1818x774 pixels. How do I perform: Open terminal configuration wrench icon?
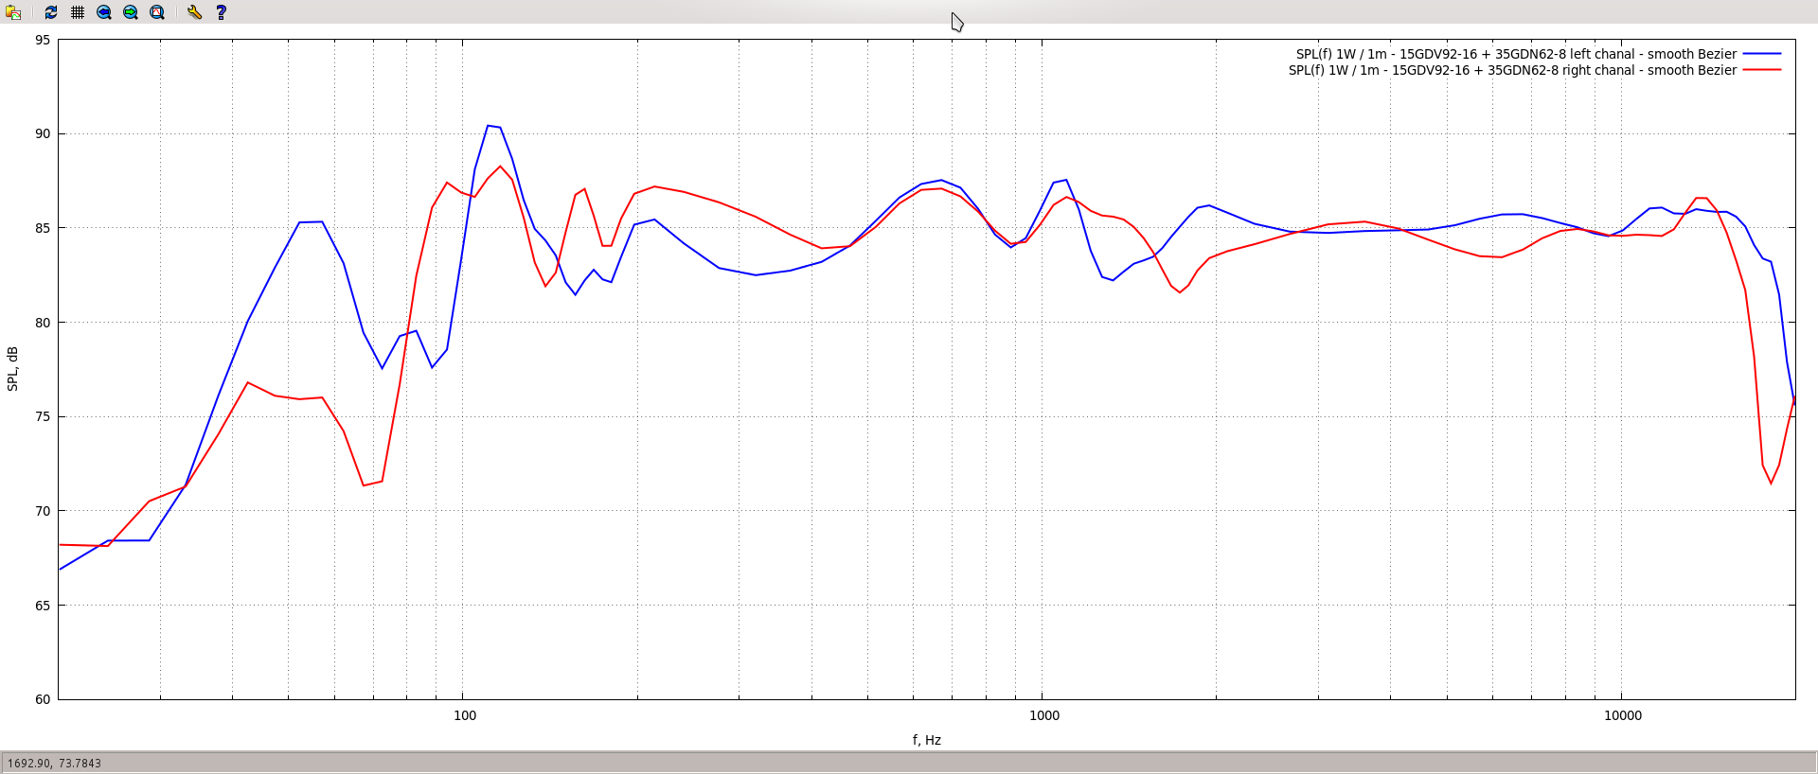(x=194, y=12)
